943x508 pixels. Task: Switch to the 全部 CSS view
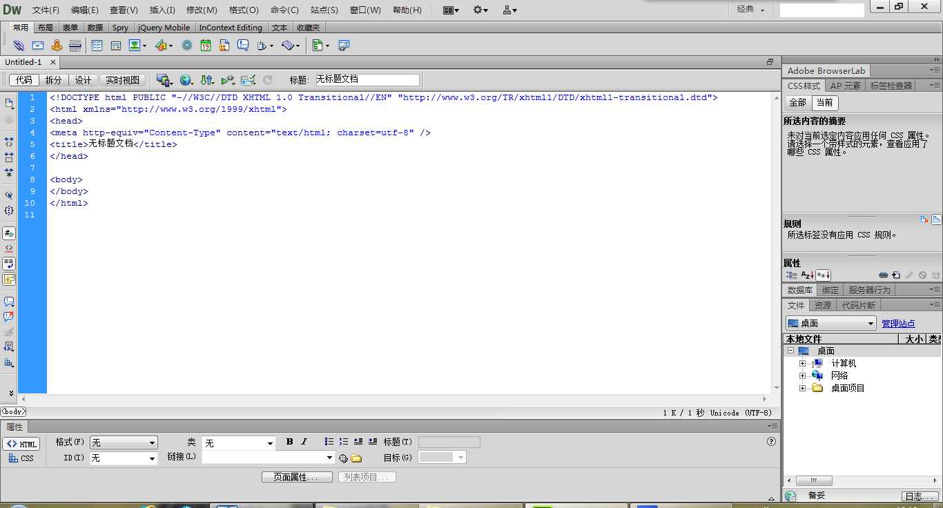click(797, 102)
